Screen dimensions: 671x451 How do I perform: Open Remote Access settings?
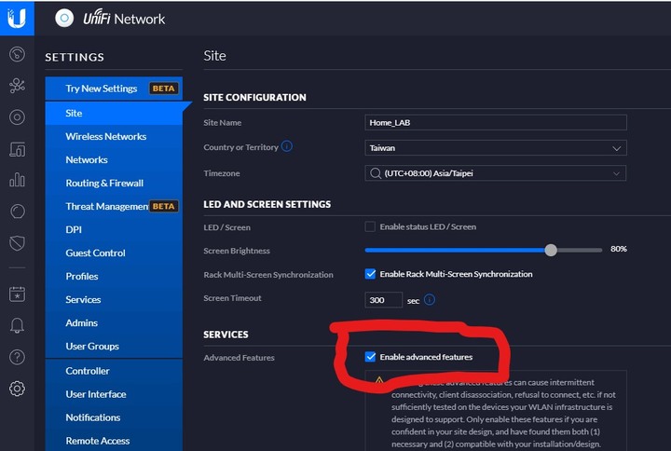(115, 441)
